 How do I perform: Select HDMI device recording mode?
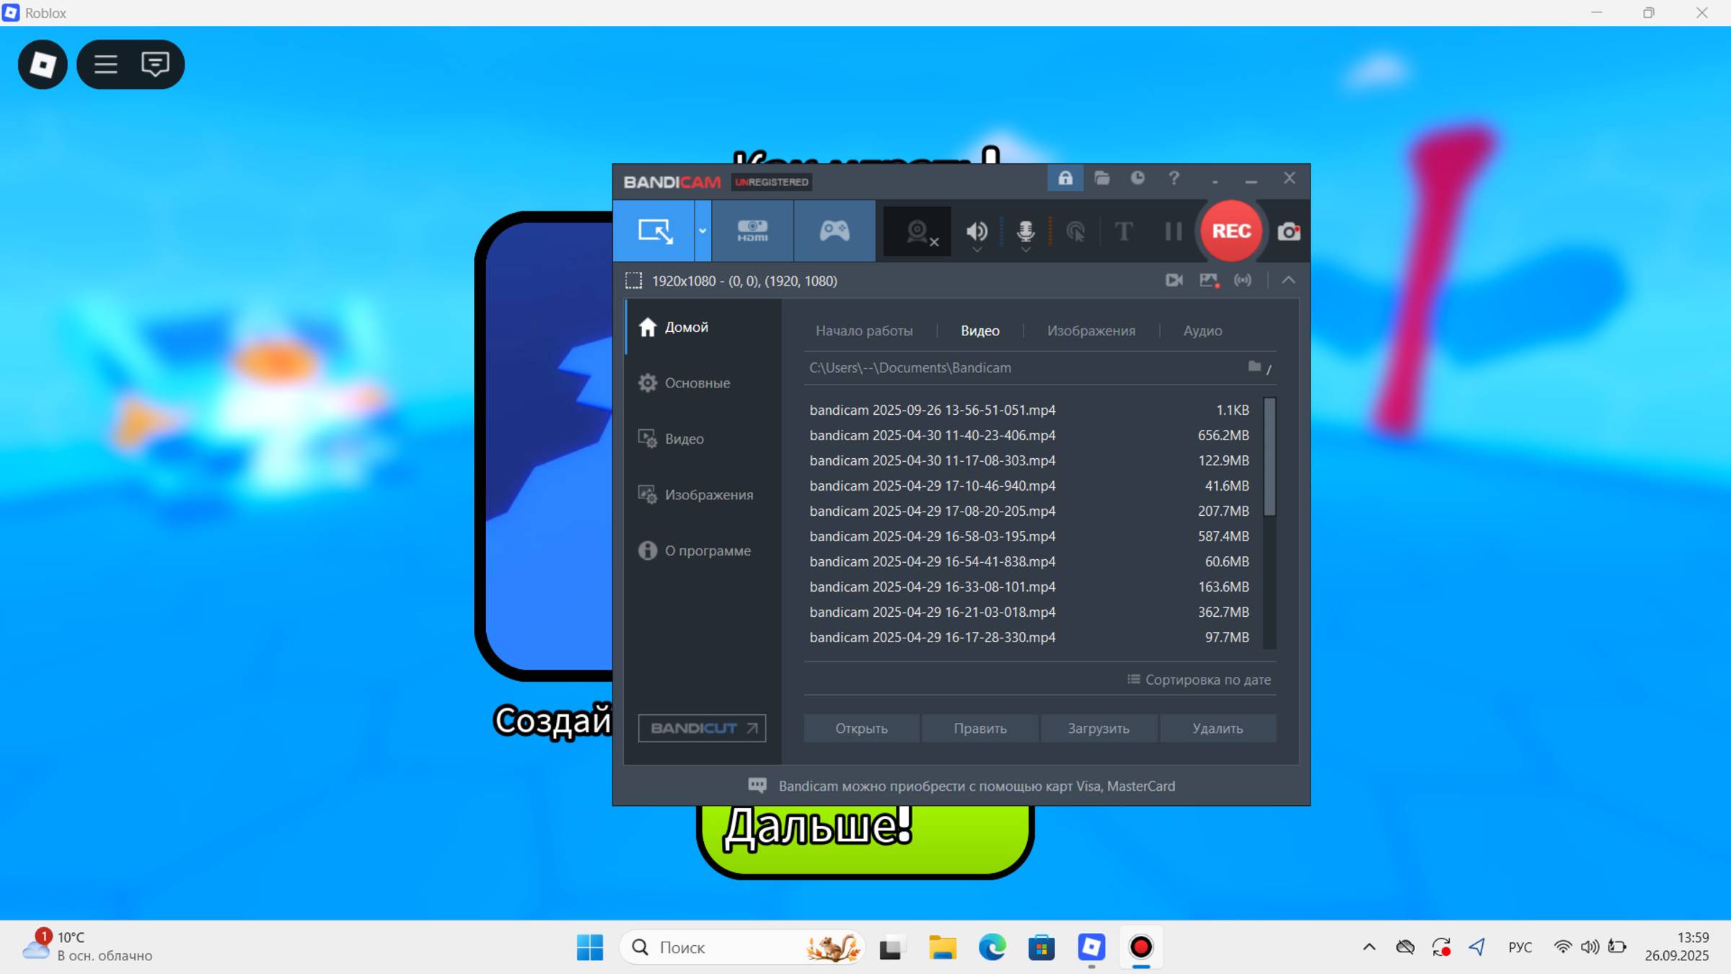(752, 231)
